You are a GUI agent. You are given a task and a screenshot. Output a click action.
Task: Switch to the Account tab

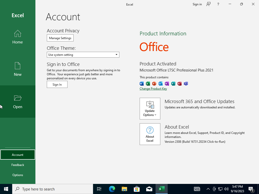click(x=17, y=155)
